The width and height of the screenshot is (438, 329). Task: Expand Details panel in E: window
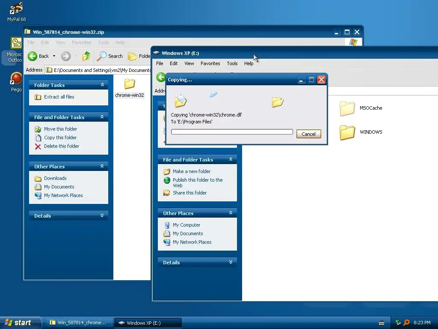[231, 262]
